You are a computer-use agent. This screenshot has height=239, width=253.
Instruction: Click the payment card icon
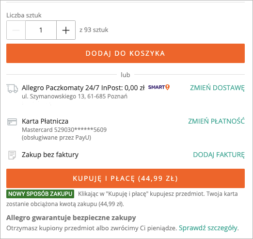pyautogui.click(x=12, y=122)
